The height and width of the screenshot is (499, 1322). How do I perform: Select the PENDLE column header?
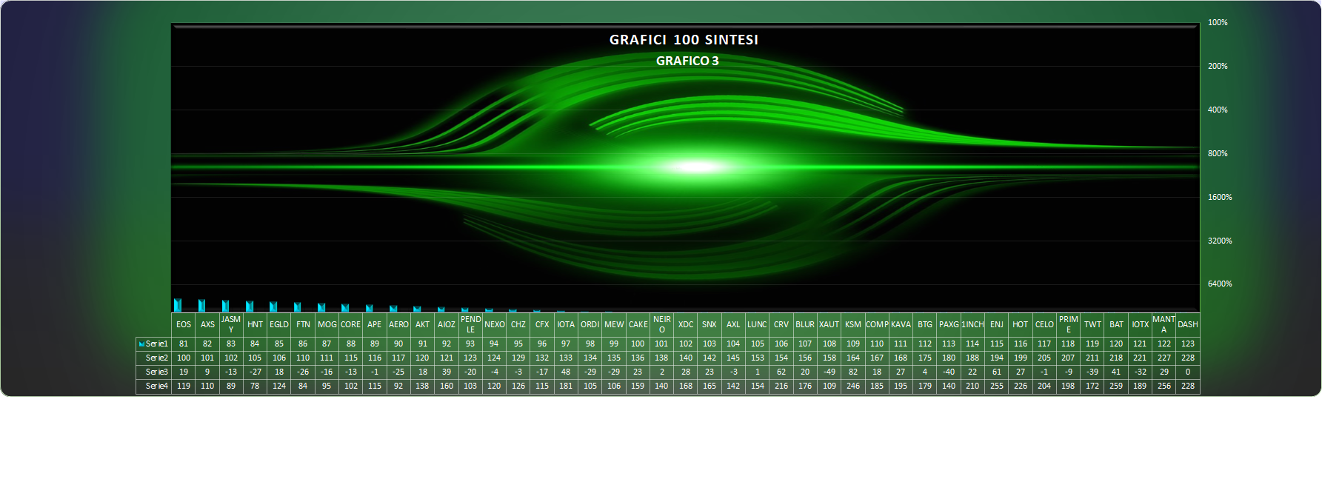pos(470,324)
